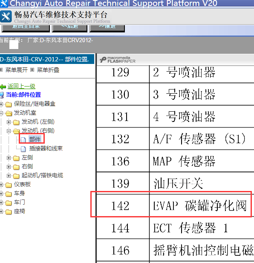This screenshot has width=254, height=263.
Task: Click the green back arrow icon
Action: [x=3, y=87]
